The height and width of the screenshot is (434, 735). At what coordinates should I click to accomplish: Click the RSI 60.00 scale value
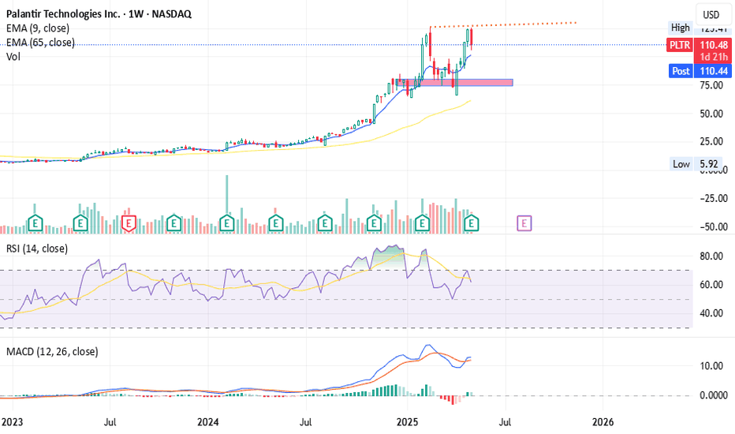[711, 285]
